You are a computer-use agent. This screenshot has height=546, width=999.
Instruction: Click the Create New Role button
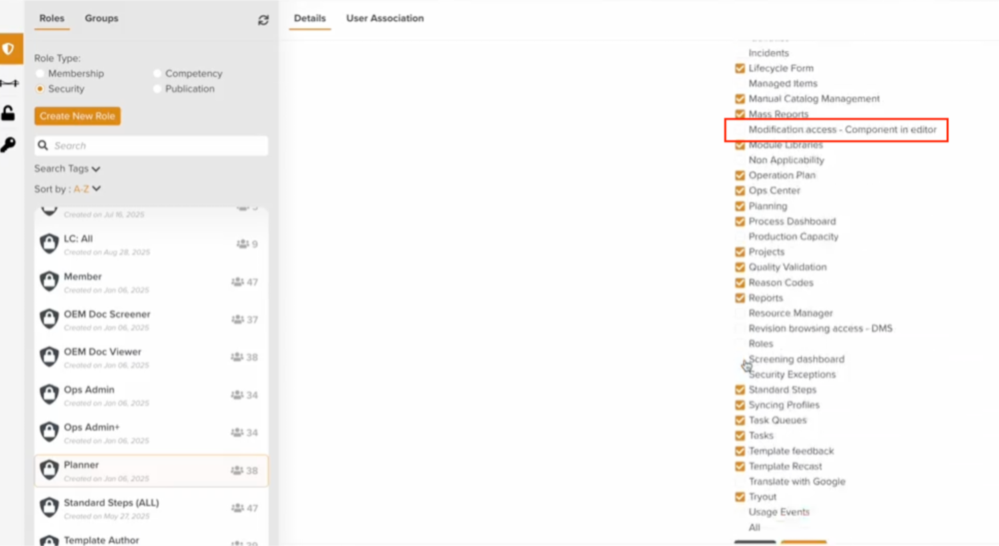tap(77, 116)
